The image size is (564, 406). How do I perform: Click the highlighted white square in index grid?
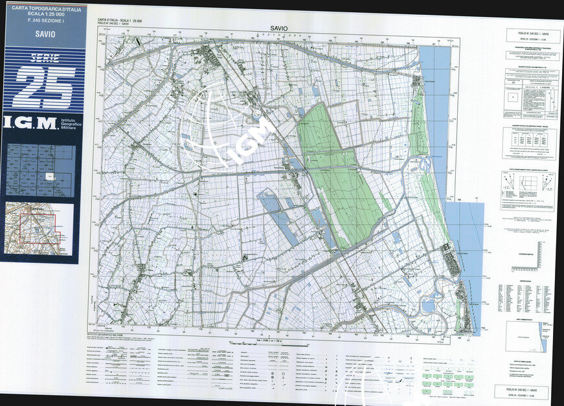coord(49,177)
